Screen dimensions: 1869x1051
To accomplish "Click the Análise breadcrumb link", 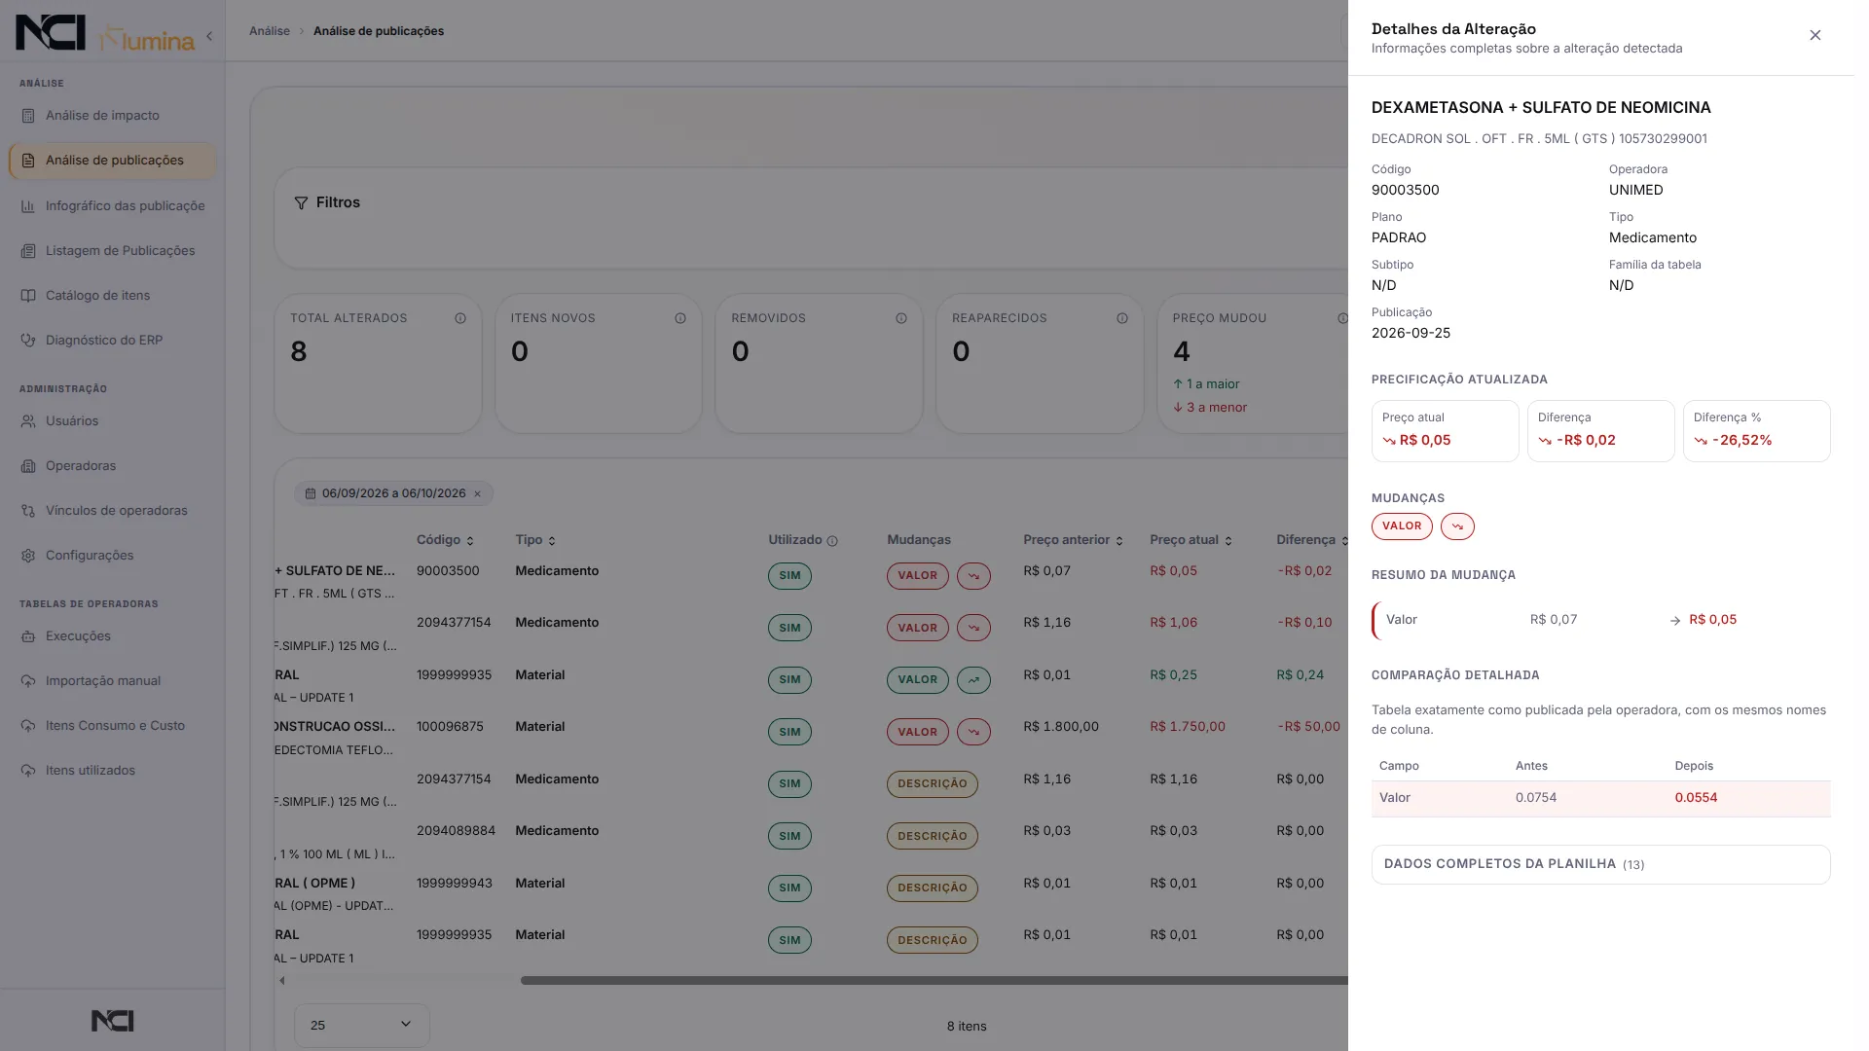I will [x=270, y=31].
